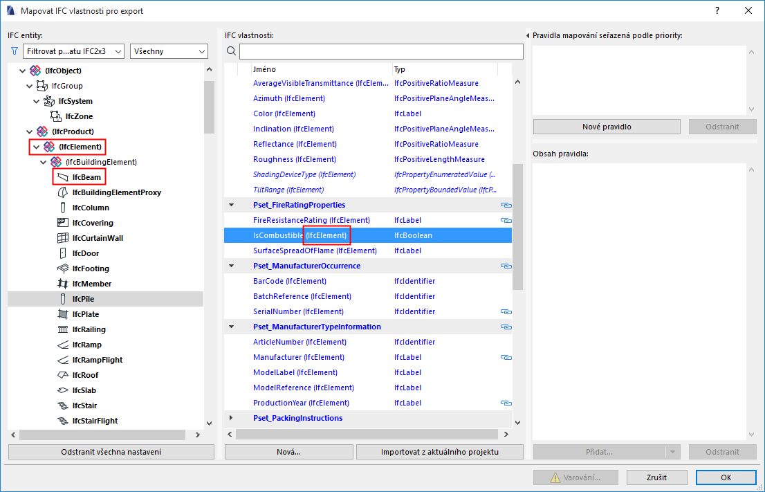This screenshot has width=765, height=492.
Task: Confirm with the OK button
Action: (726, 477)
